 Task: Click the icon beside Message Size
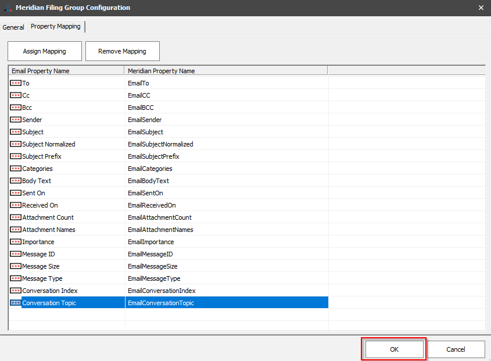pyautogui.click(x=15, y=266)
